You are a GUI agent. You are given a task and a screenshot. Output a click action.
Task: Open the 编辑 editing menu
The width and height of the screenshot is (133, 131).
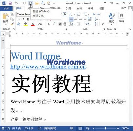point(121,18)
